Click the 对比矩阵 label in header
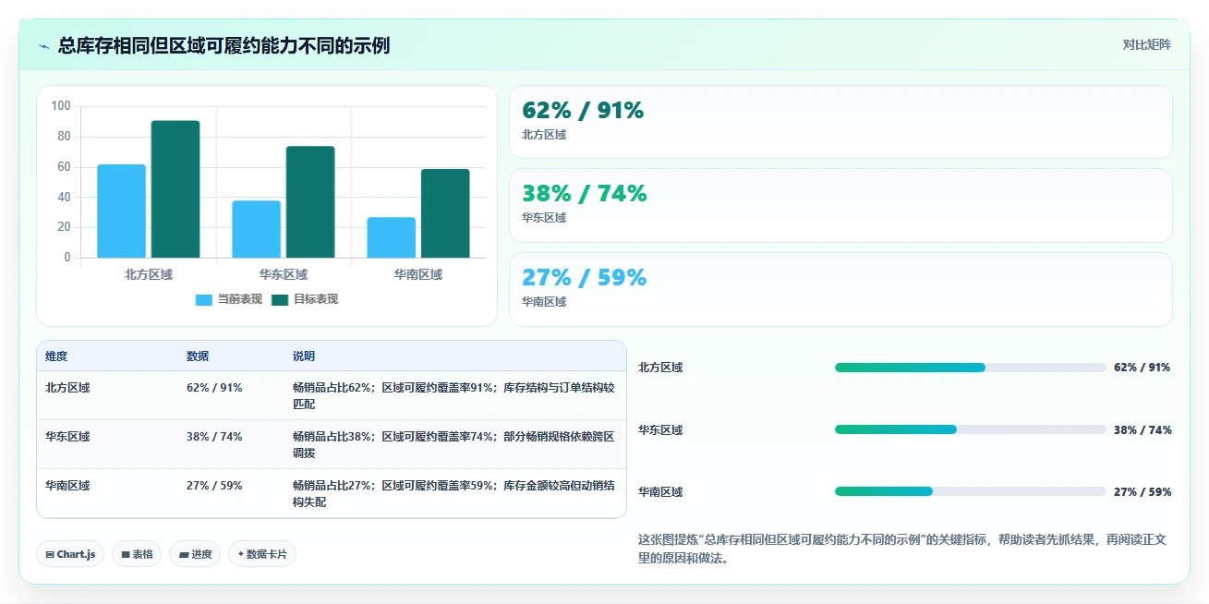Screen dimensions: 1209x604 pyautogui.click(x=1146, y=45)
